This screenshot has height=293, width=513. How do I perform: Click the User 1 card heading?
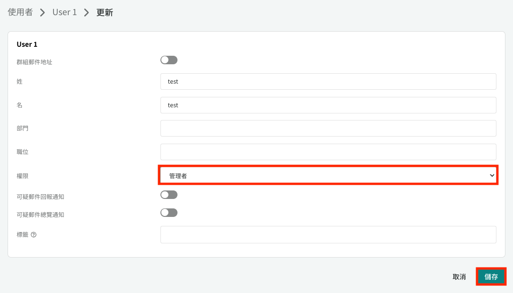point(27,44)
